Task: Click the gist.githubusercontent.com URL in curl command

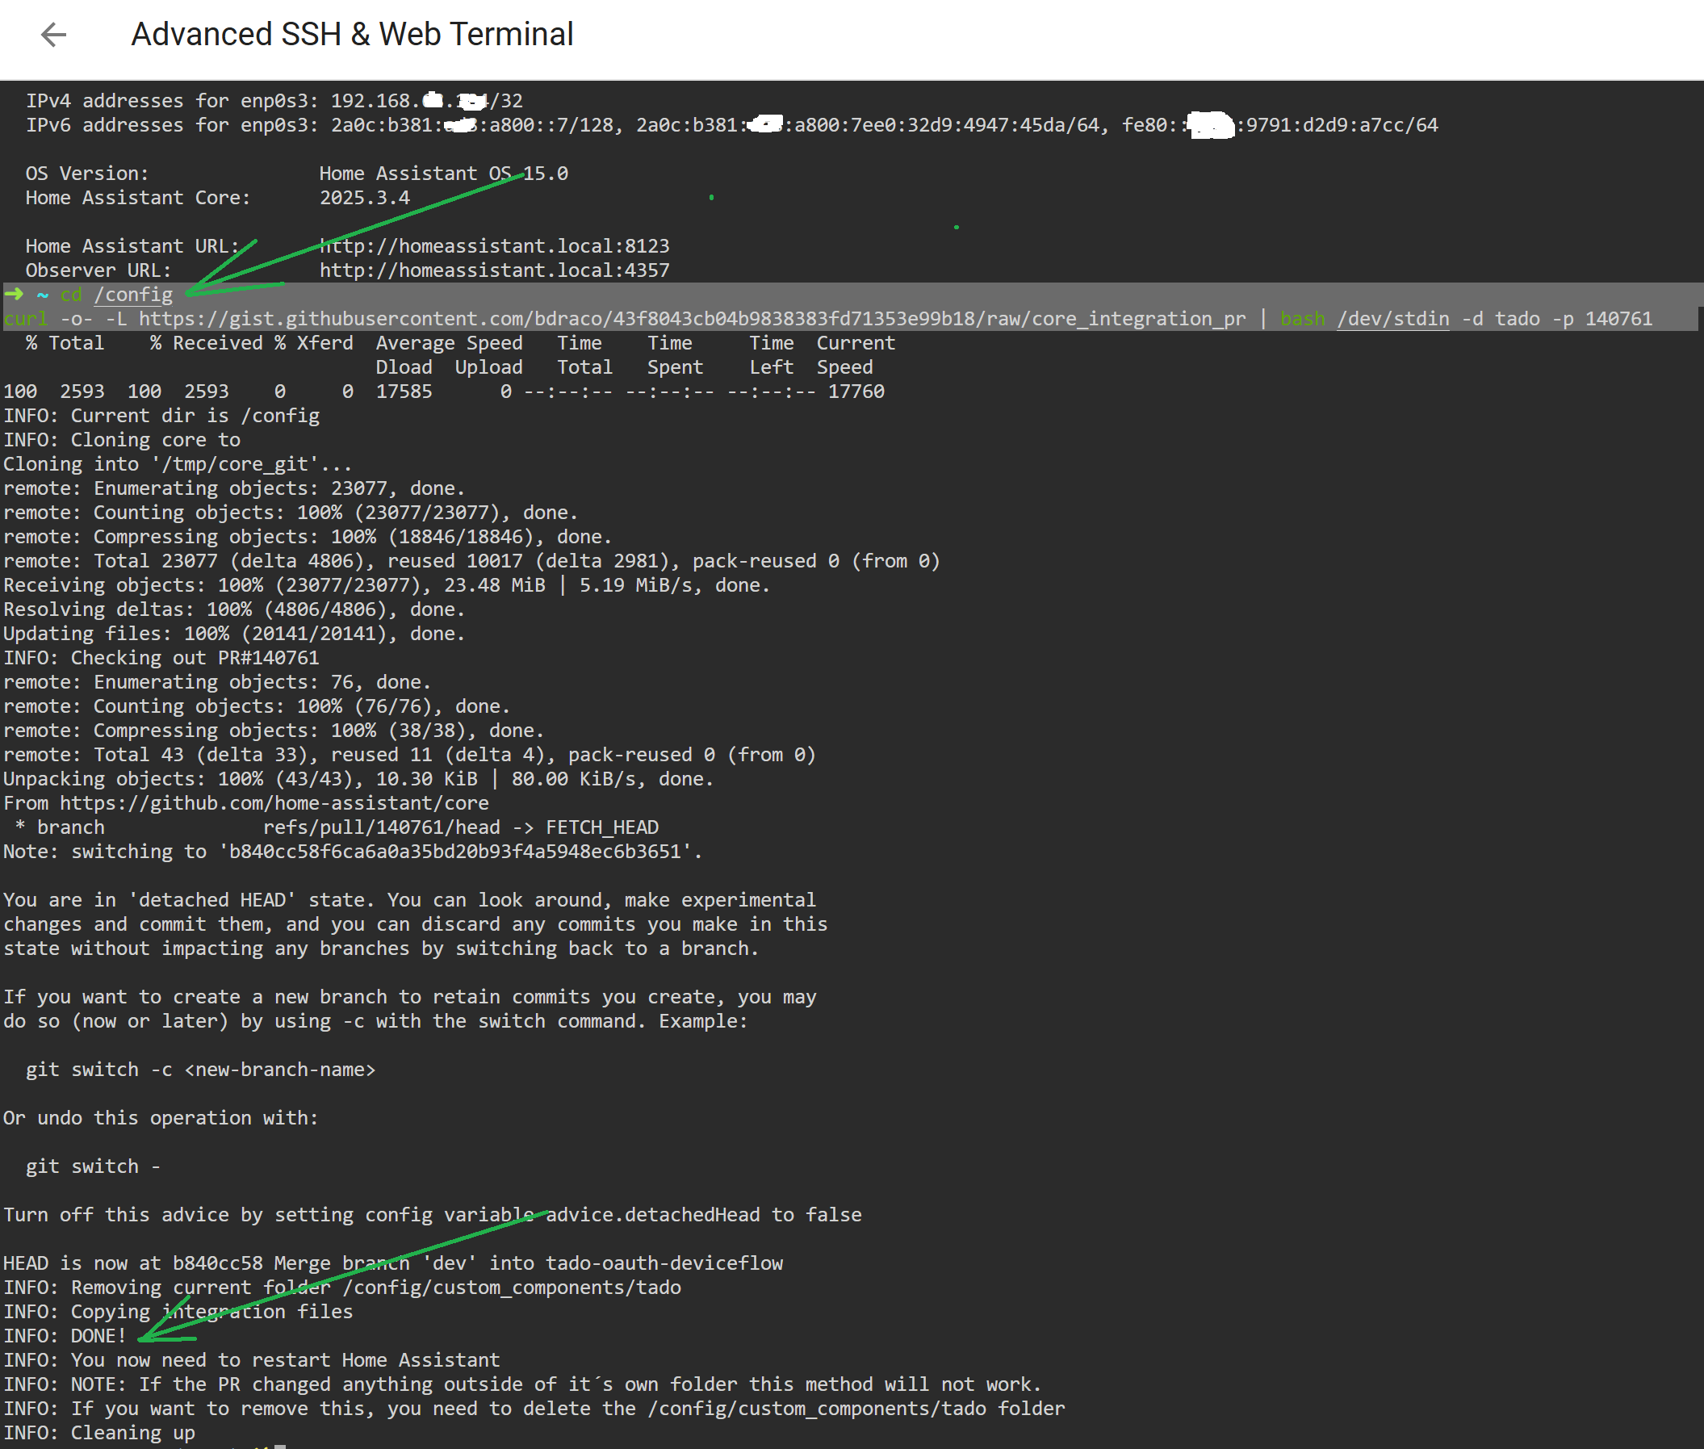Action: coord(692,319)
